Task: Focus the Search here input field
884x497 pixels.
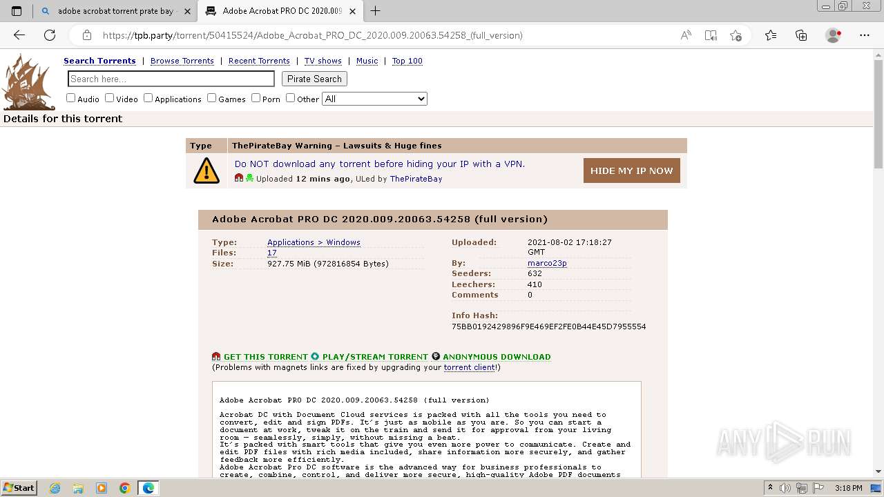Action: (x=171, y=79)
